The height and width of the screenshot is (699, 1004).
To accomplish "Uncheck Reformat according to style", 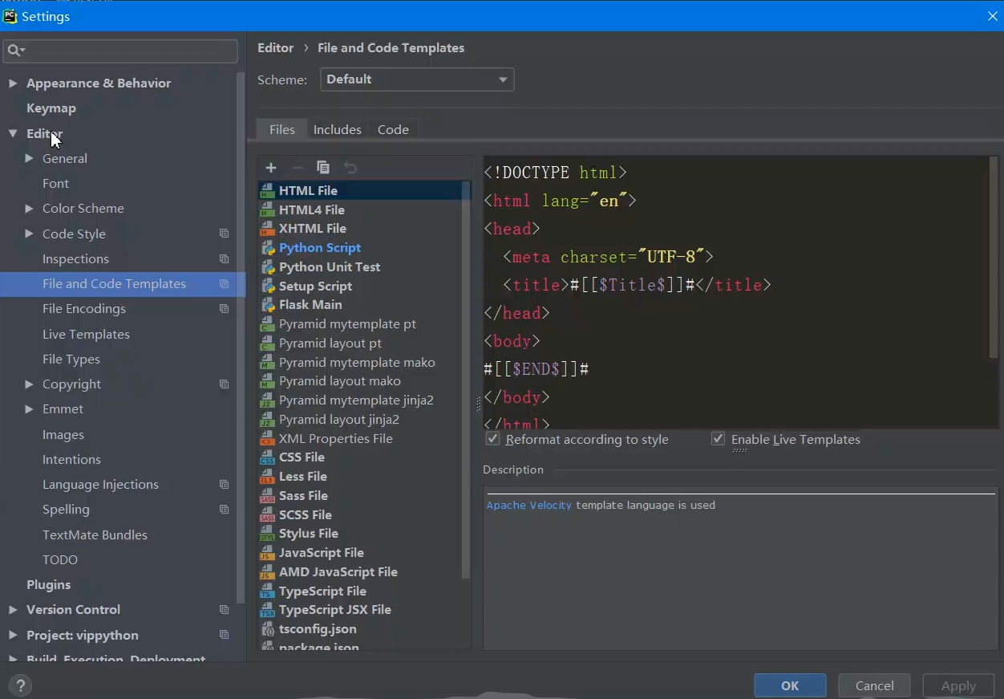I will click(x=493, y=439).
